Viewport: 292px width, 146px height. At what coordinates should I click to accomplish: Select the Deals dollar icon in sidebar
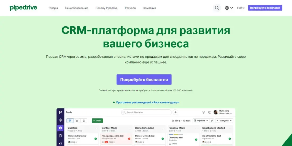pyautogui.click(x=60, y=128)
